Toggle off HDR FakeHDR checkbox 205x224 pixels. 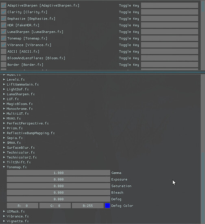pos(4,25)
